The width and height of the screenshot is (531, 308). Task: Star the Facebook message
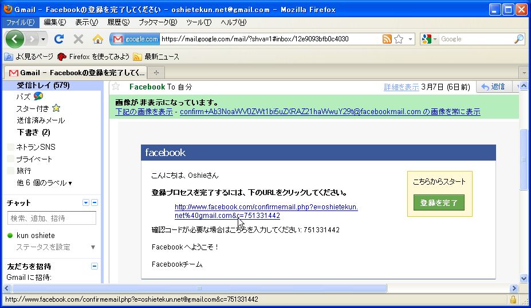(116, 86)
